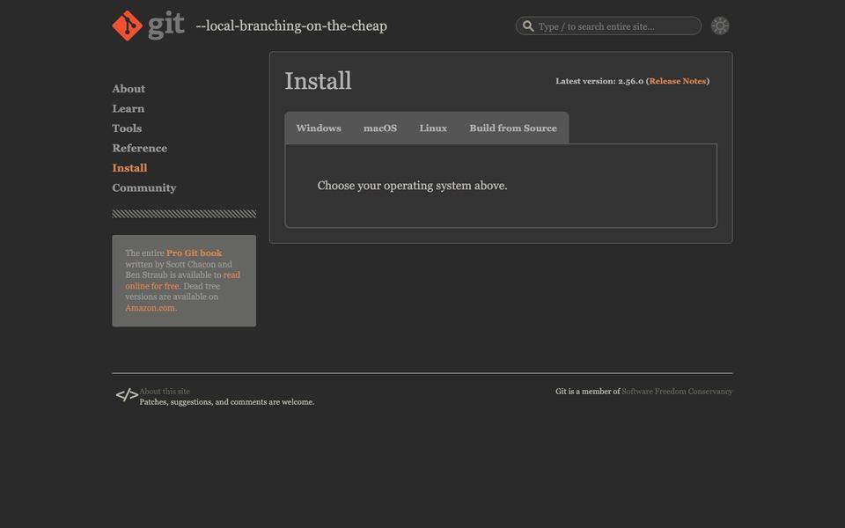Click the 'Install' page heading
This screenshot has width=845, height=528.
[x=318, y=81]
